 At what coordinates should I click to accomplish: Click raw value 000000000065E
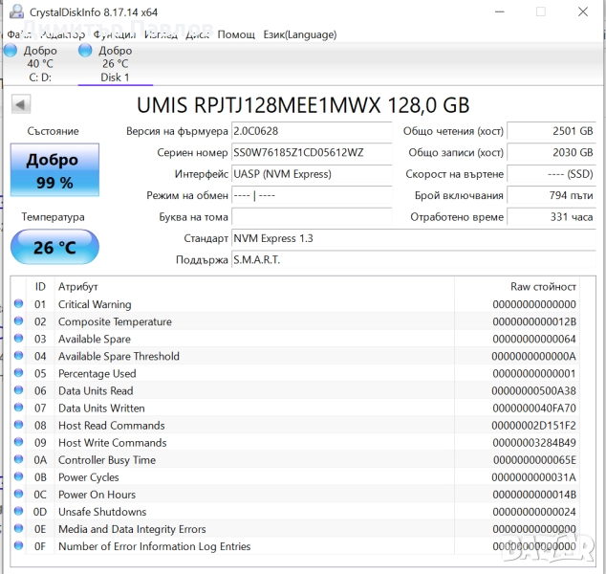[534, 460]
